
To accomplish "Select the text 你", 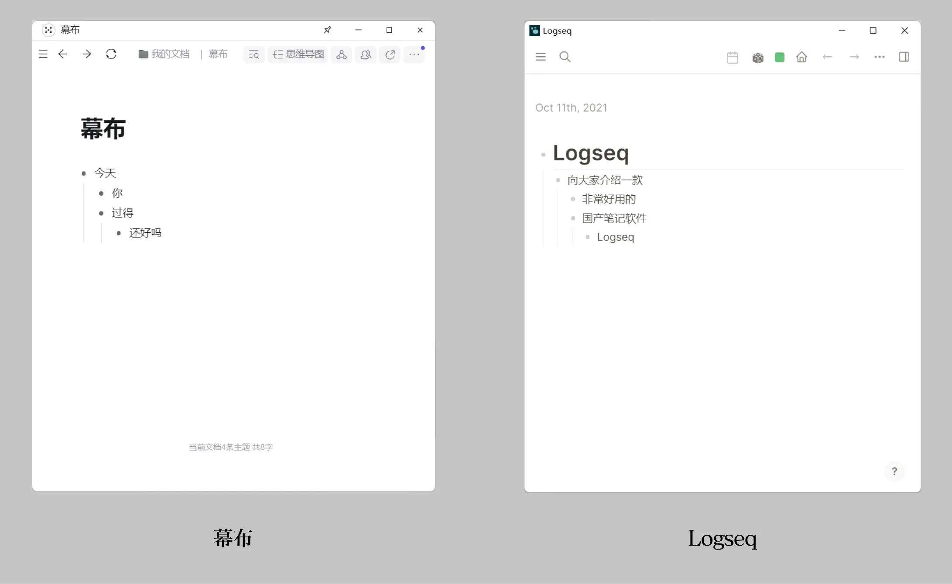I will coord(117,193).
